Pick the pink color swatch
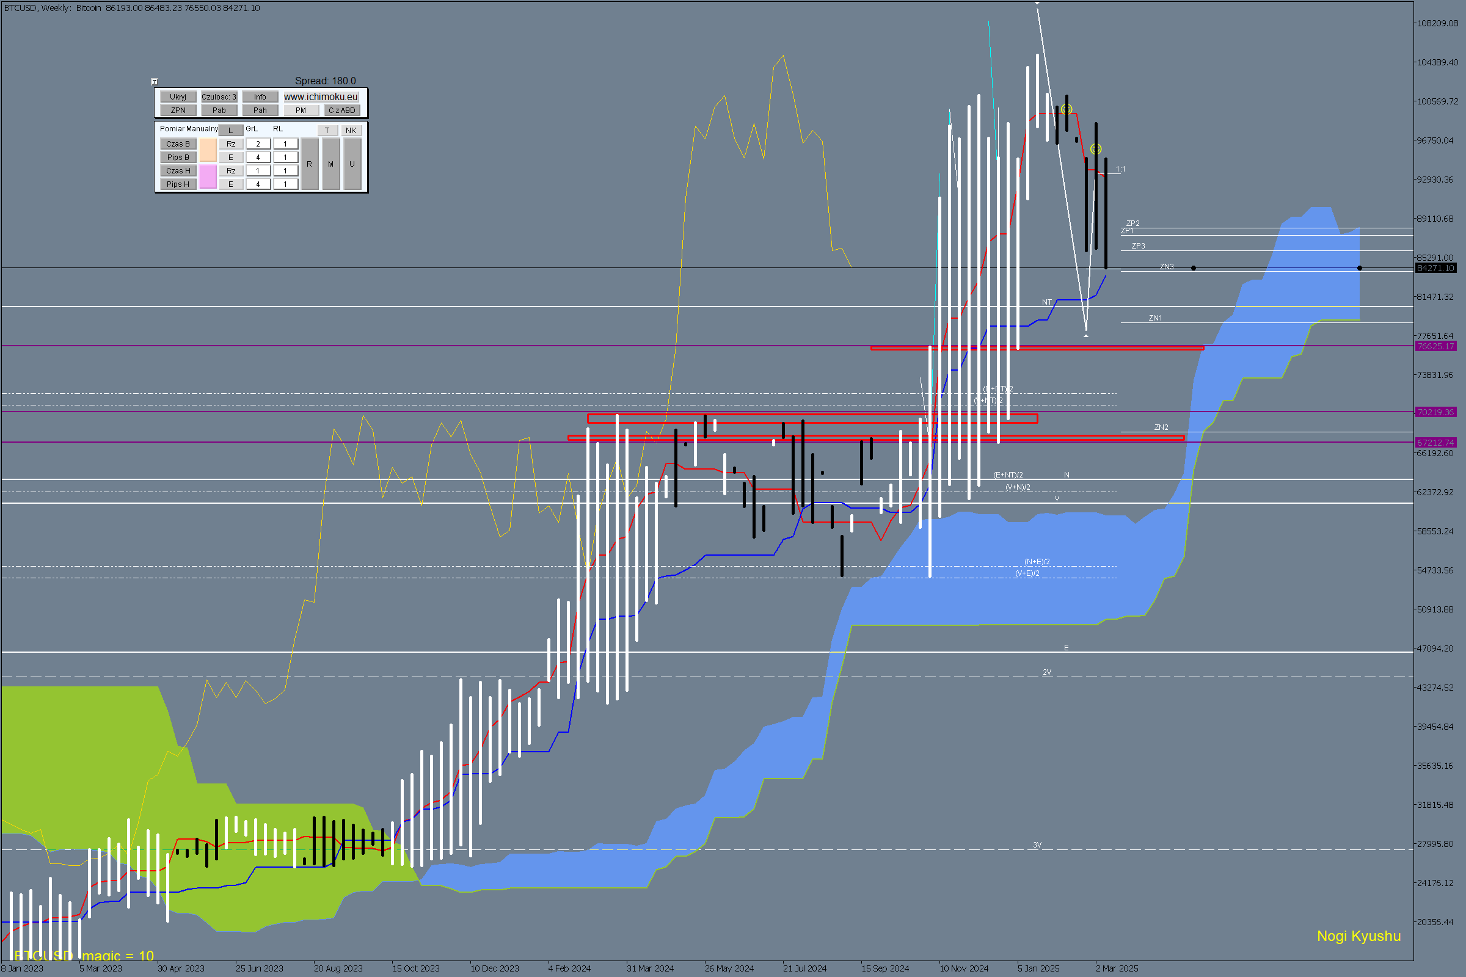Image resolution: width=1466 pixels, height=977 pixels. [208, 177]
